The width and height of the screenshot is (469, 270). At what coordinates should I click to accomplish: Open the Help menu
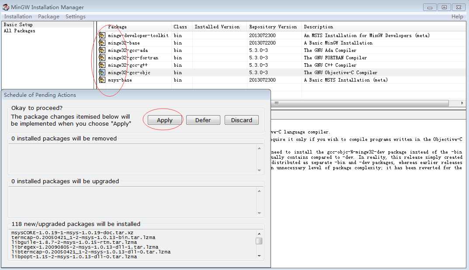(457, 17)
